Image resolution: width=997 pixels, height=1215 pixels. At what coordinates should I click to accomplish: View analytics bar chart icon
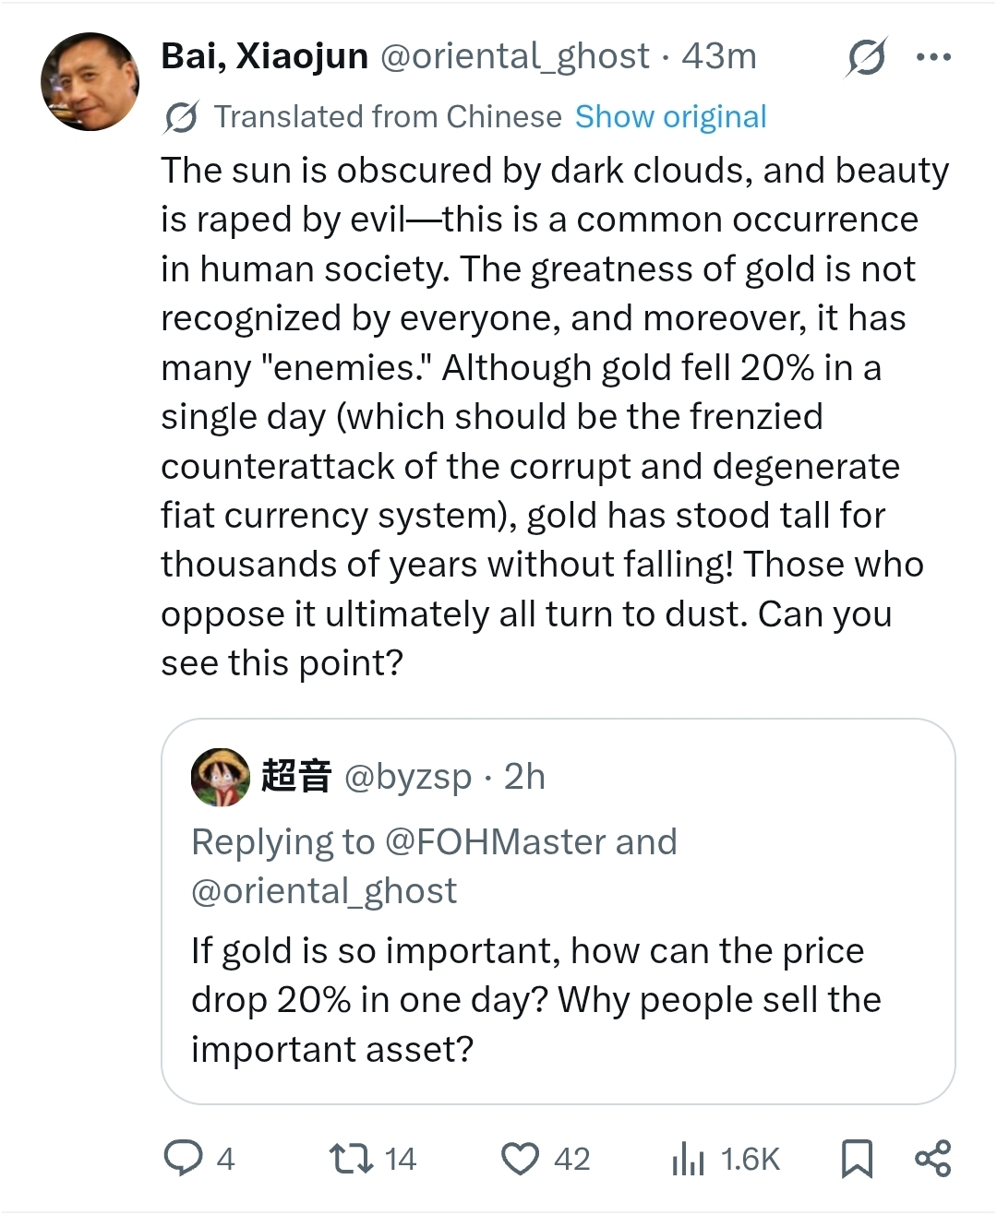click(688, 1159)
